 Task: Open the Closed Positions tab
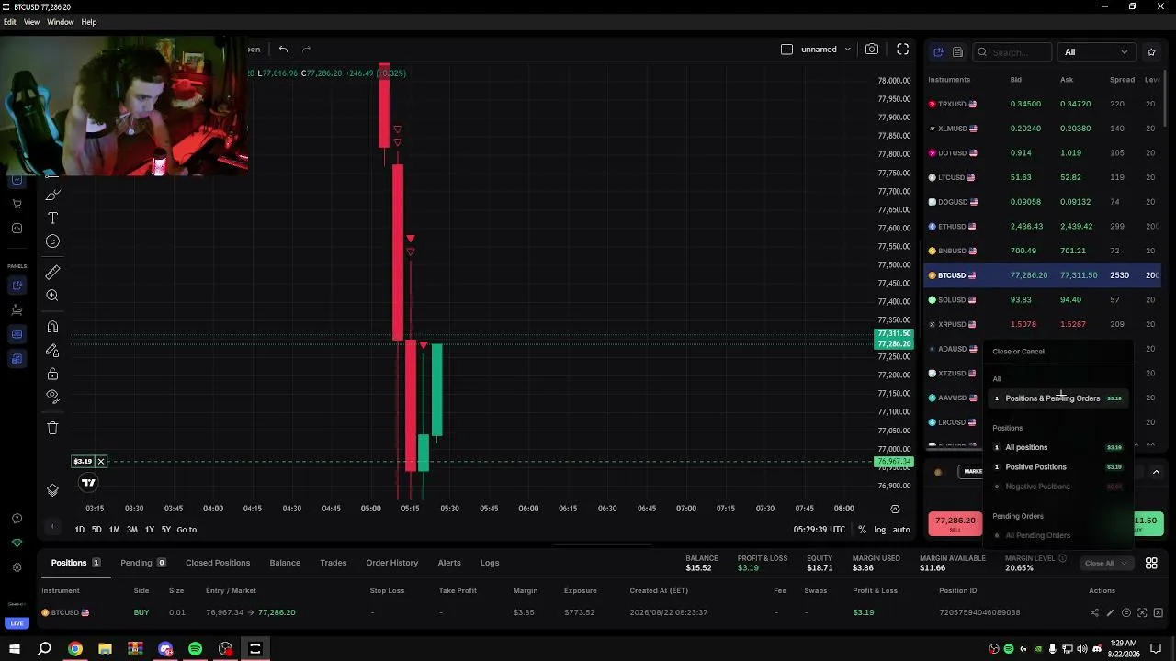218,563
